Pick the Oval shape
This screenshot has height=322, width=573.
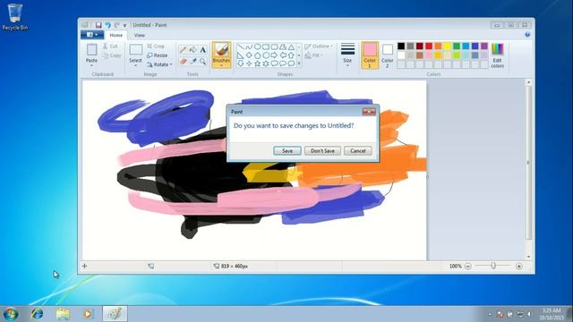coord(257,47)
